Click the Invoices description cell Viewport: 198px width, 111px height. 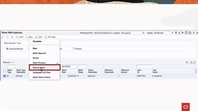pyautogui.click(x=19, y=76)
